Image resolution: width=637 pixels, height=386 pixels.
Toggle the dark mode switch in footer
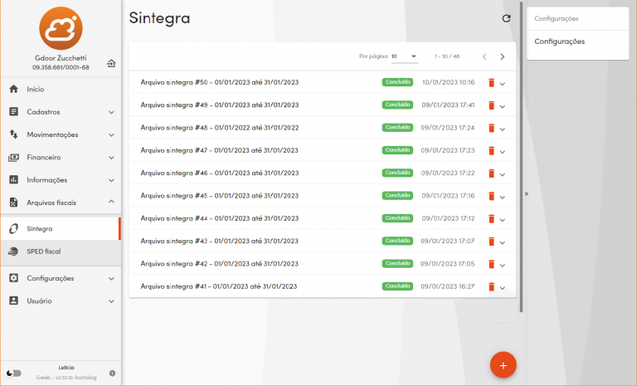pyautogui.click(x=14, y=373)
